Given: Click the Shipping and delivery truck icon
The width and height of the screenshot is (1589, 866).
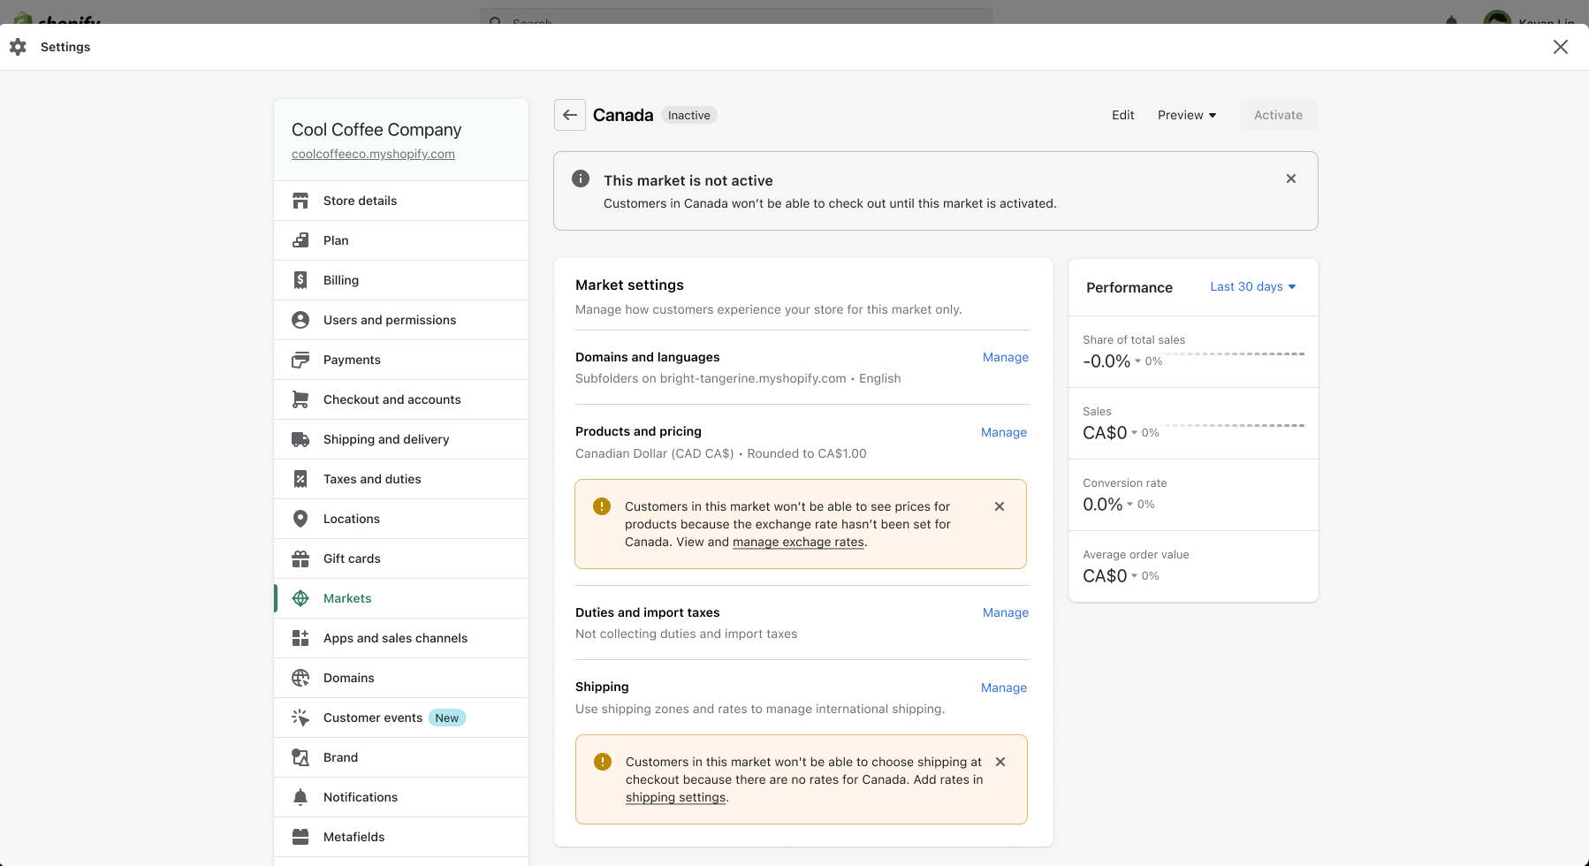Looking at the screenshot, I should 300,439.
